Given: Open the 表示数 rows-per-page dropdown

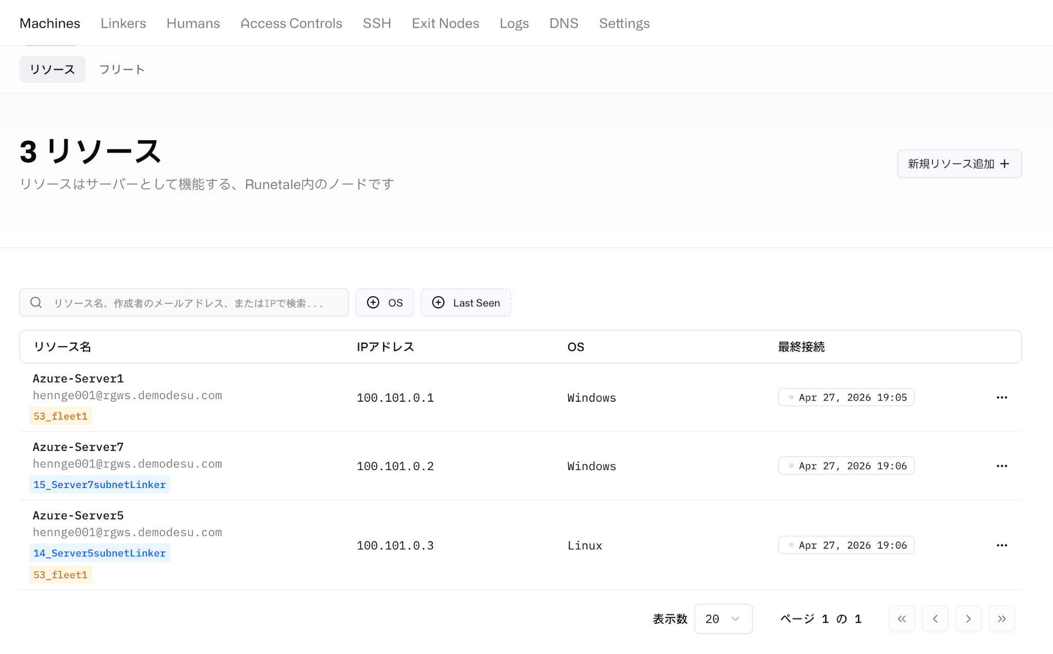Looking at the screenshot, I should [723, 619].
